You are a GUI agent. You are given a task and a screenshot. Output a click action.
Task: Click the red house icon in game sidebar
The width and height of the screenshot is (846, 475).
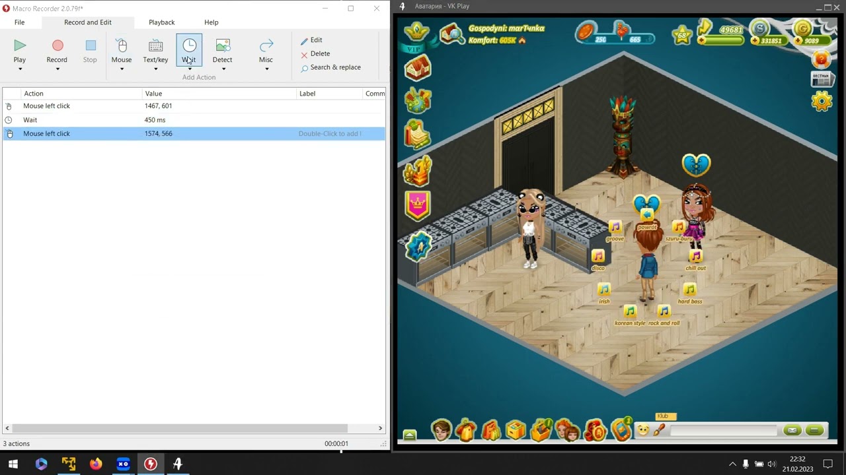(418, 68)
